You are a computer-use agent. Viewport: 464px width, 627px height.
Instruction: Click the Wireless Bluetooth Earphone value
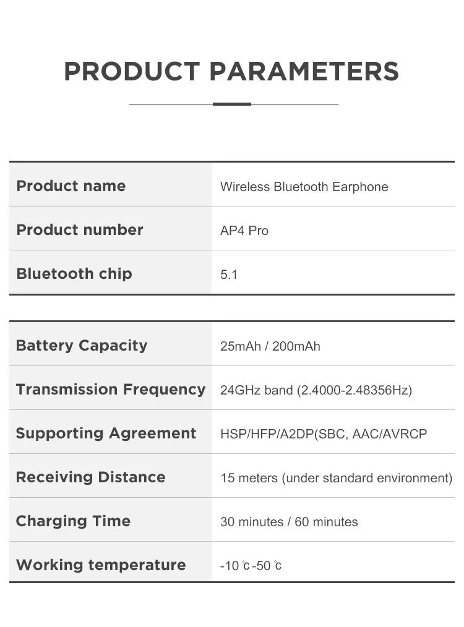coord(304,187)
